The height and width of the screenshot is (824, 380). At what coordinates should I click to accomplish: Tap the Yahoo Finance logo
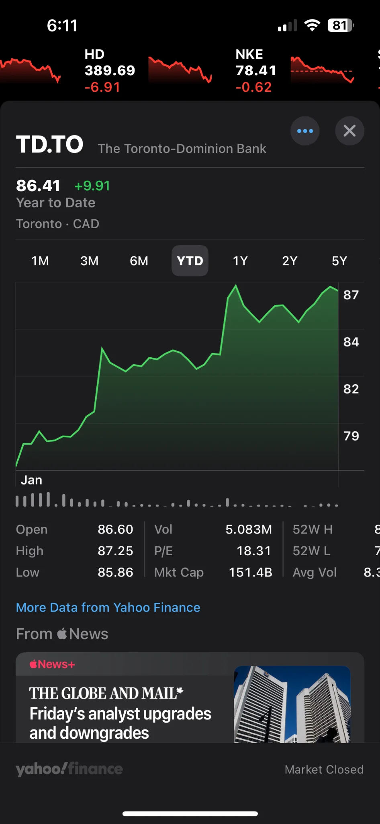(x=69, y=769)
